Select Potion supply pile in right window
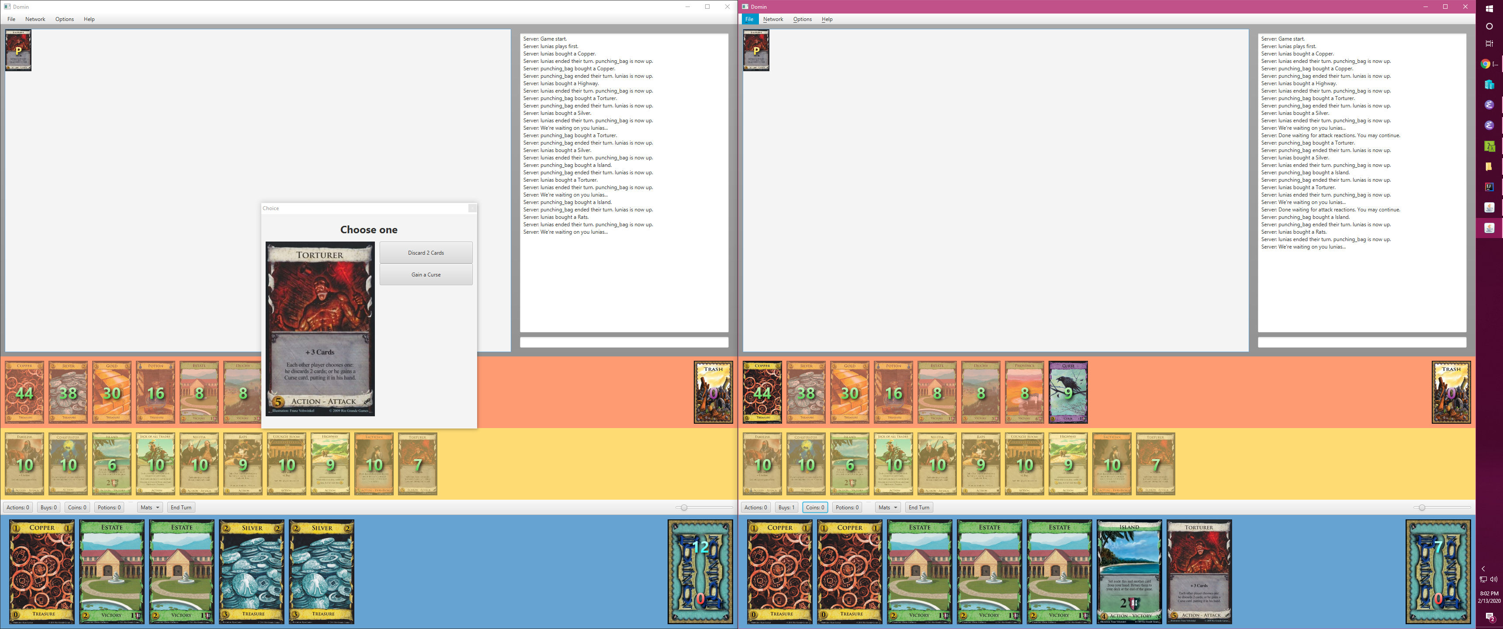Image resolution: width=1503 pixels, height=629 pixels. tap(893, 392)
